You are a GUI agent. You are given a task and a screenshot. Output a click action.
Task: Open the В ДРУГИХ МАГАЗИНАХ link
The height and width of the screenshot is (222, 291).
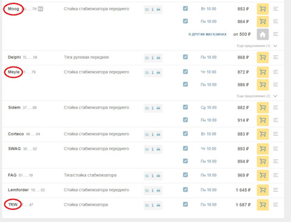pyautogui.click(x=207, y=35)
